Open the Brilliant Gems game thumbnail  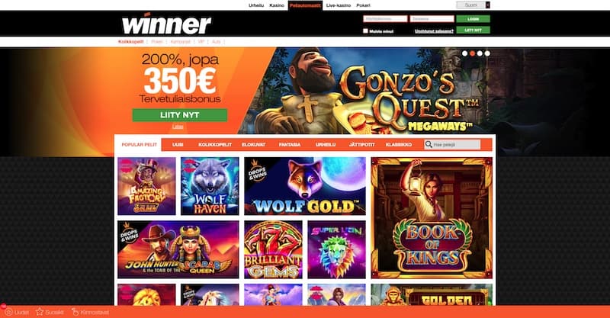pyautogui.click(x=273, y=249)
